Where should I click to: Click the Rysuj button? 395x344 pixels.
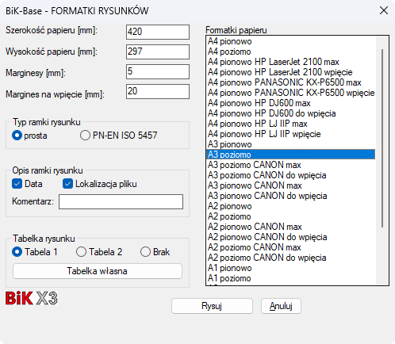212,306
